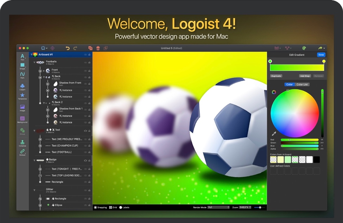Open the Templates browser
Screen dimensions: 343x223
tap(22, 96)
